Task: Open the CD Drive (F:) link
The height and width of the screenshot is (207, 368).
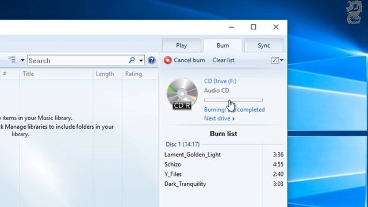Action: [220, 81]
